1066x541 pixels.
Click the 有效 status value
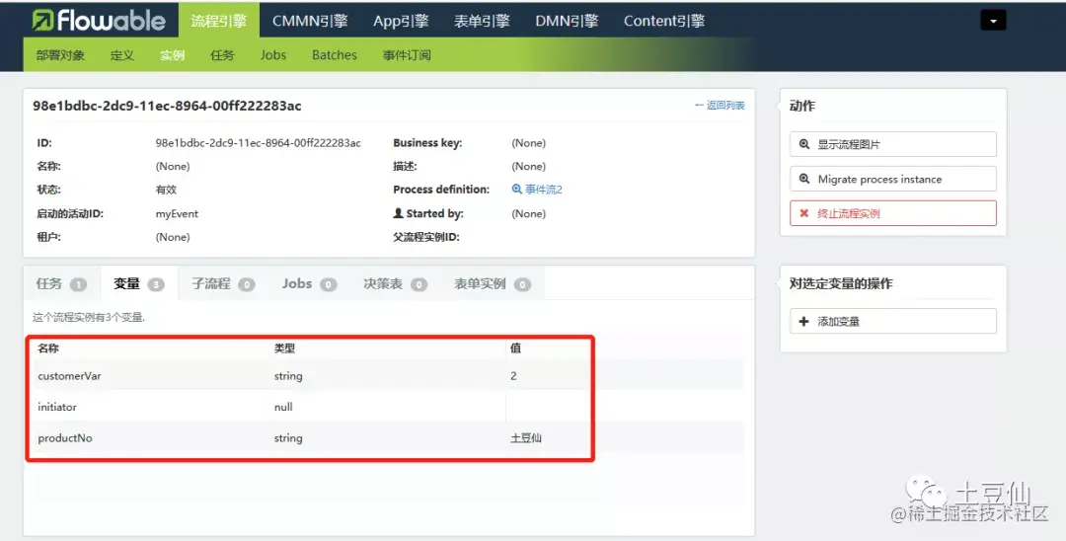pyautogui.click(x=166, y=190)
